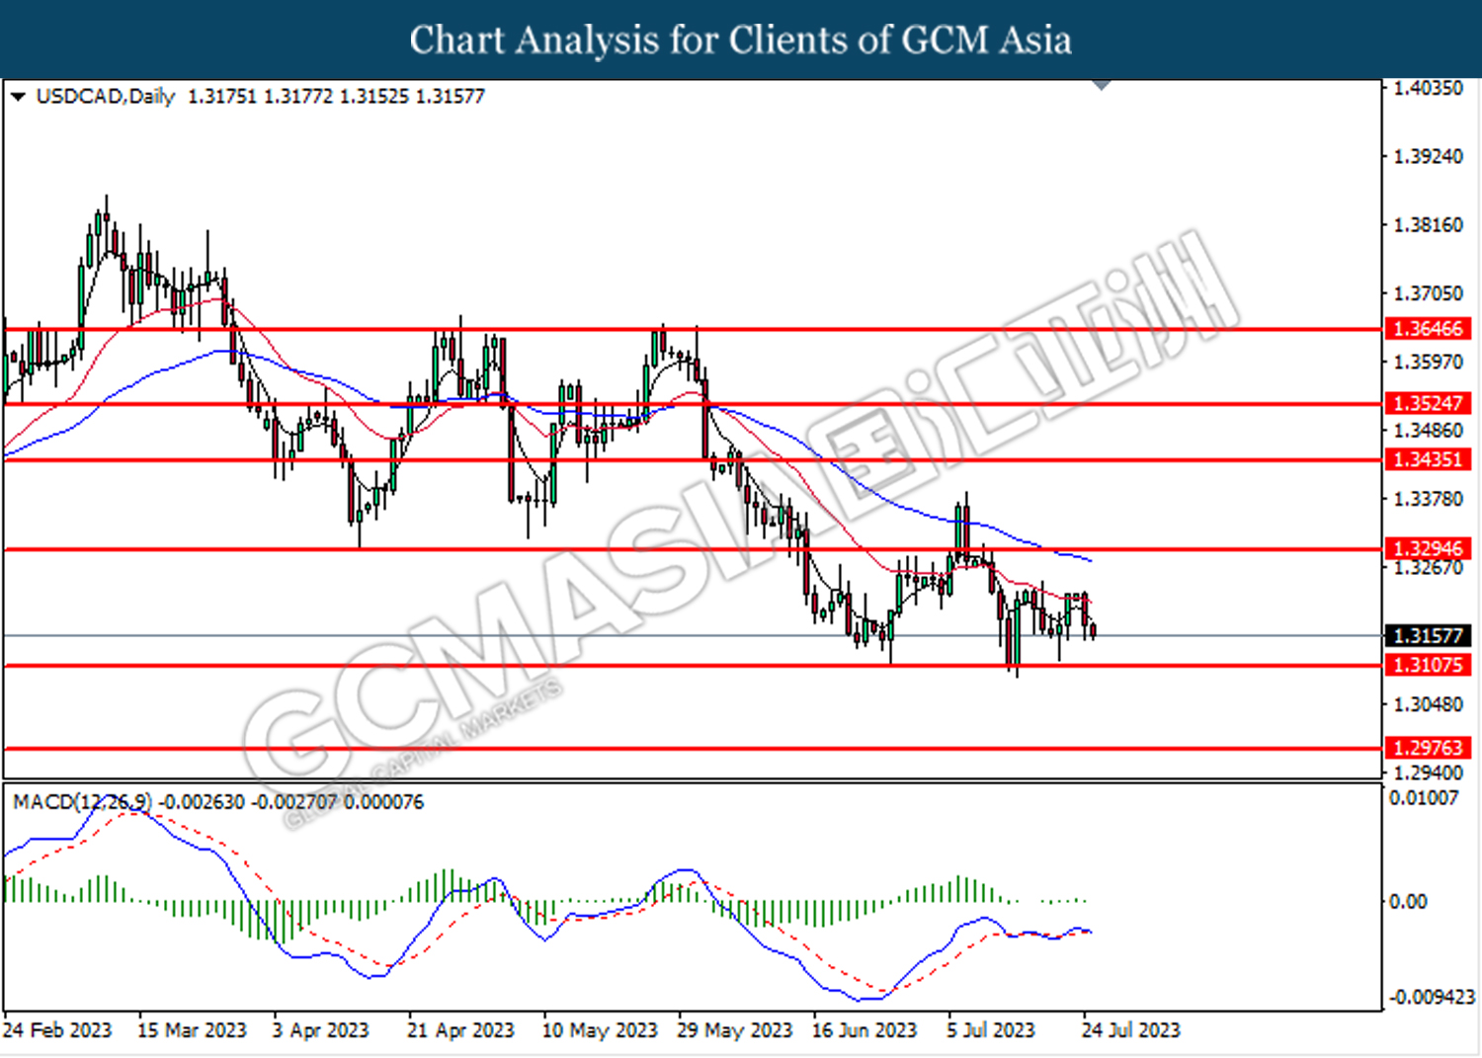Click the 1.33780 price scale value
Viewport: 1482px width, 1058px height.
click(1428, 499)
